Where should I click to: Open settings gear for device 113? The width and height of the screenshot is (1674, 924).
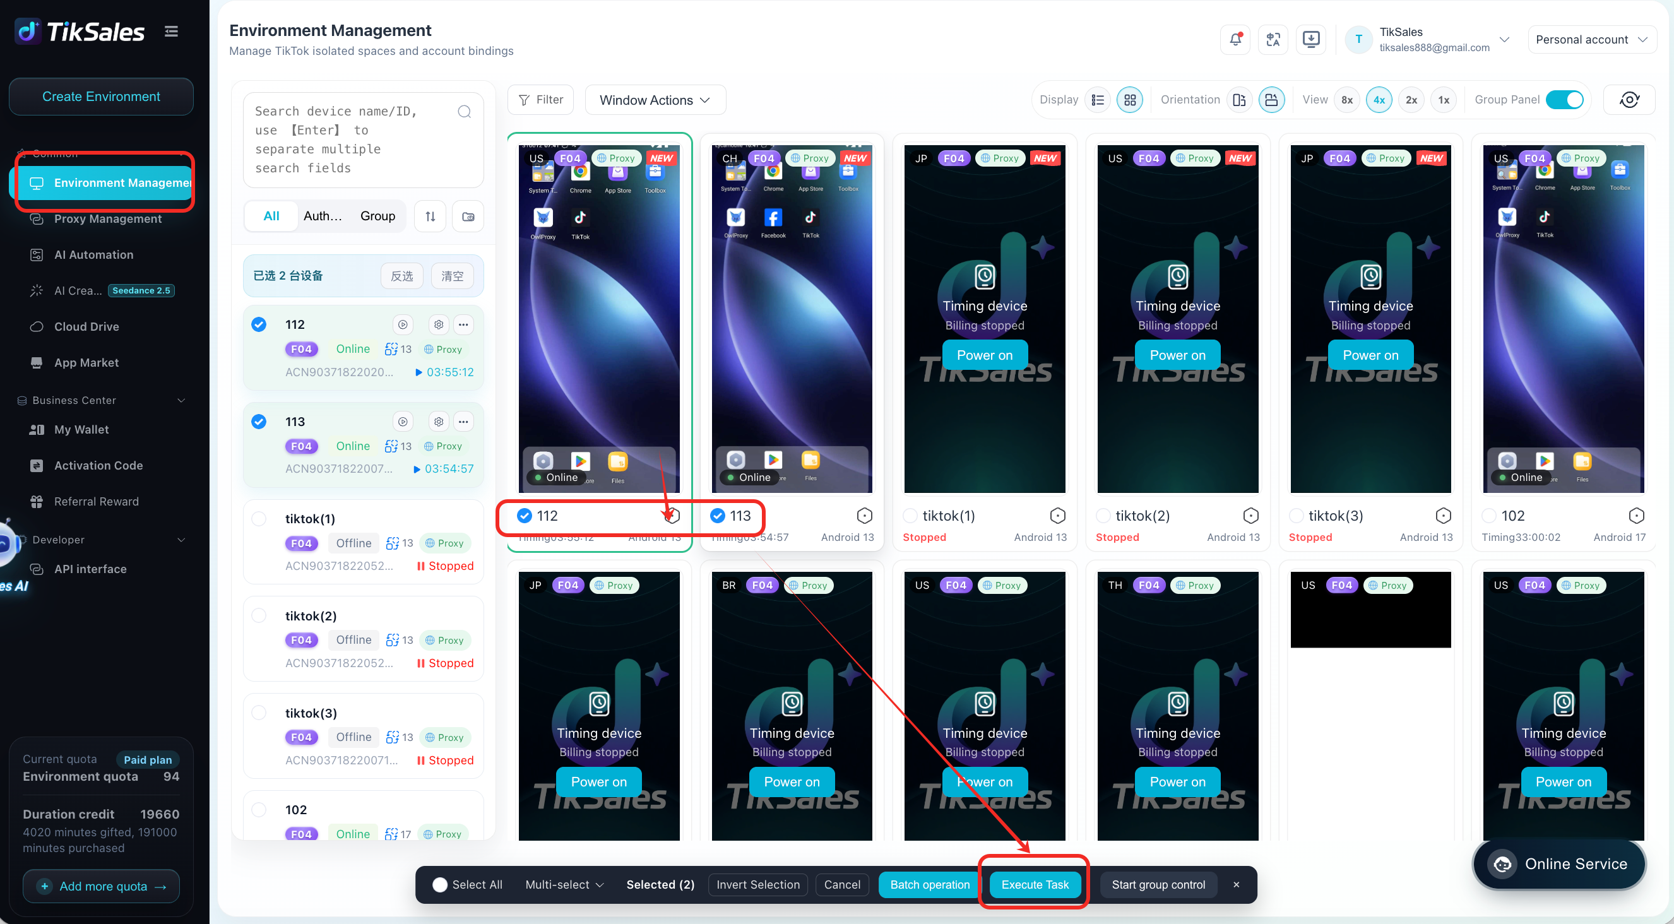coord(439,421)
